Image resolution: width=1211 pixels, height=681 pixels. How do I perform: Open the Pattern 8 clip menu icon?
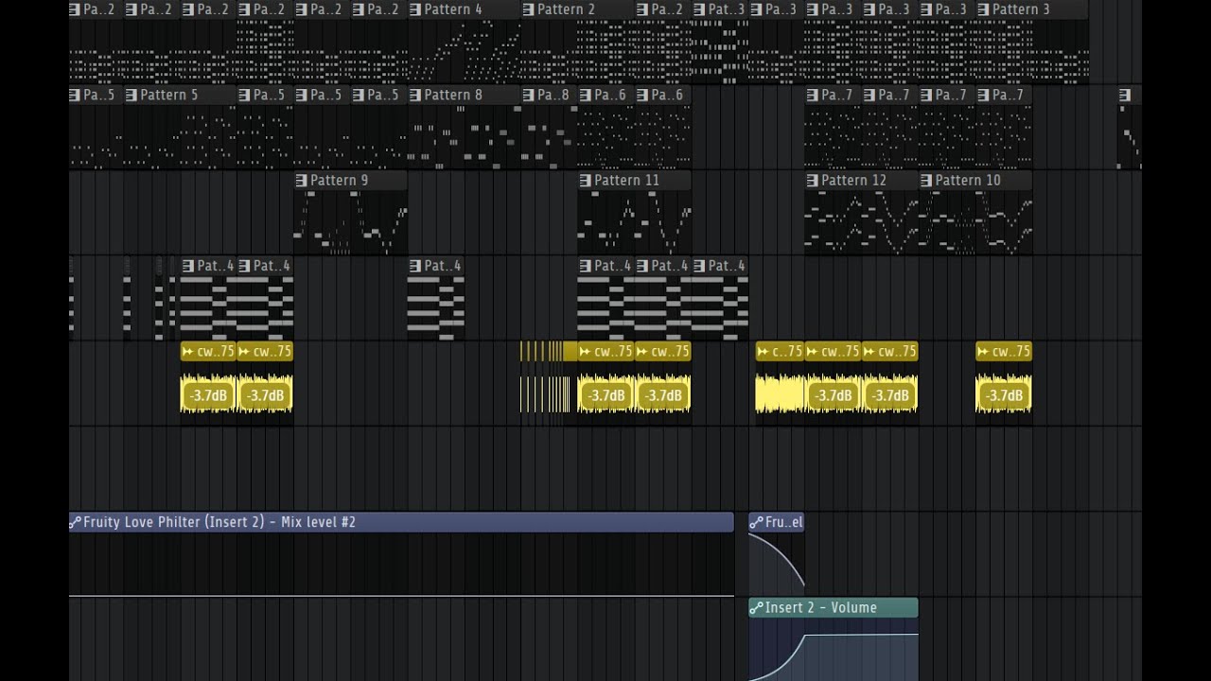[414, 96]
